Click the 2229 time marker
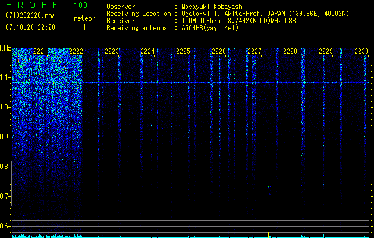The image size is (374, 238). tap(326, 51)
